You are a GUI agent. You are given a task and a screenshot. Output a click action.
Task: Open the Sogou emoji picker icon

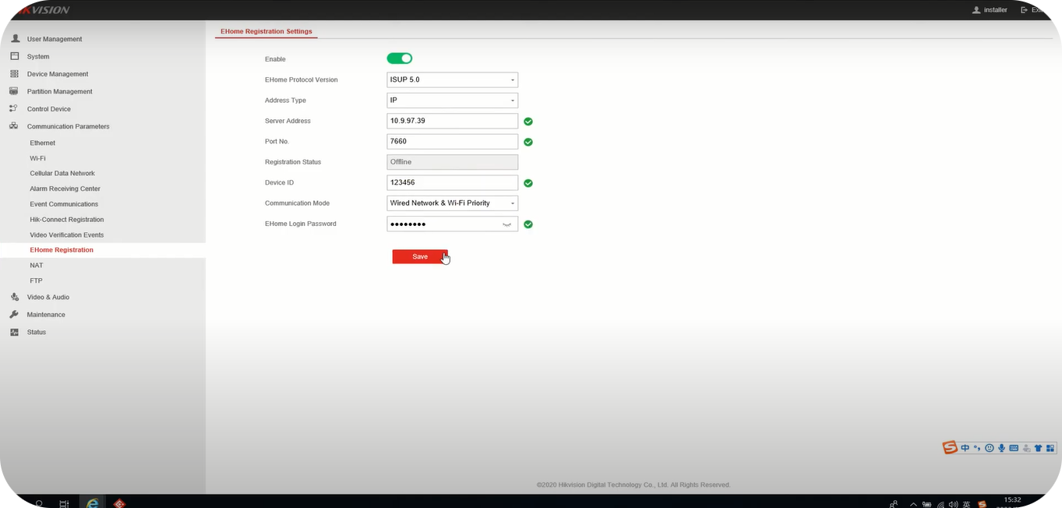989,448
